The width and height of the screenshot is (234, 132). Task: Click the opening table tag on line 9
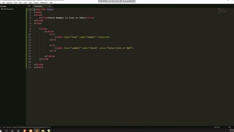point(49,32)
